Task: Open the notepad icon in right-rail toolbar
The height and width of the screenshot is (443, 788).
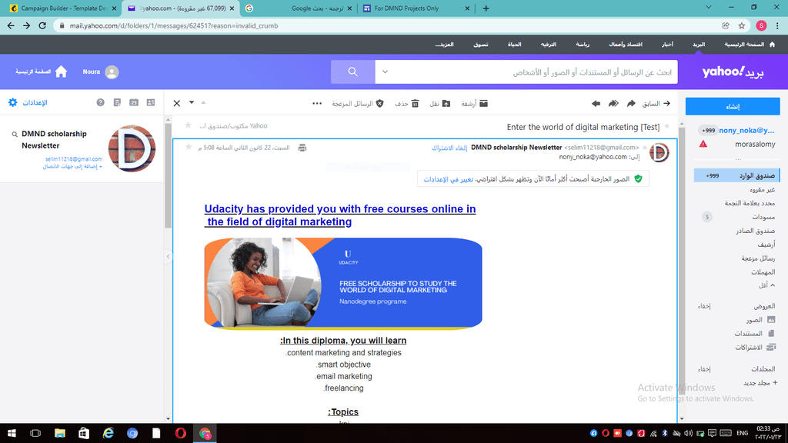Action: point(117,102)
